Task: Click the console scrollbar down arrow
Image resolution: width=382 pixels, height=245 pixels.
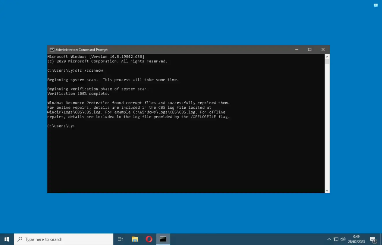Action: pyautogui.click(x=327, y=190)
